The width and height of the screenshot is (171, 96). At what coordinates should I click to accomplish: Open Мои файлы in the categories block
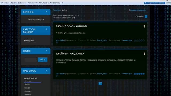coord(30,41)
